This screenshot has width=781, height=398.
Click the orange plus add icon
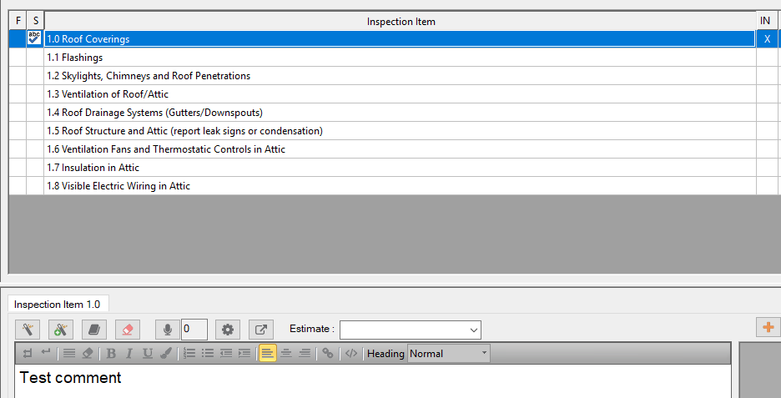click(768, 327)
